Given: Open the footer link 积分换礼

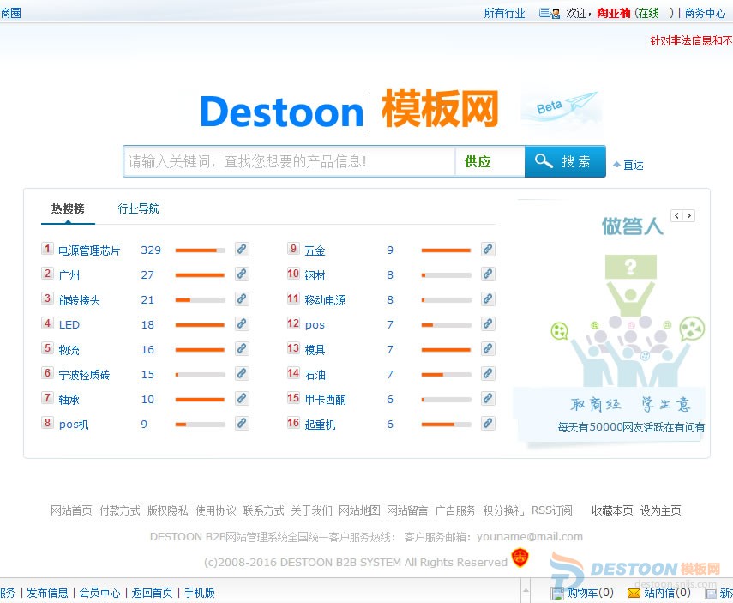Looking at the screenshot, I should tap(503, 510).
